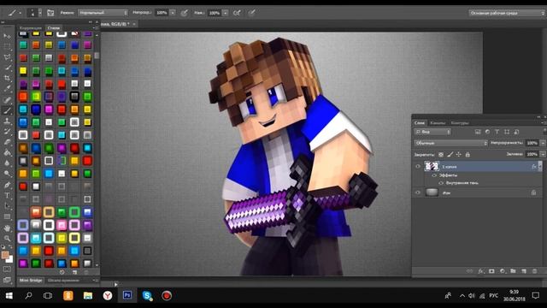Select the Eraser tool
This screenshot has width=547, height=308.
pos(7,142)
